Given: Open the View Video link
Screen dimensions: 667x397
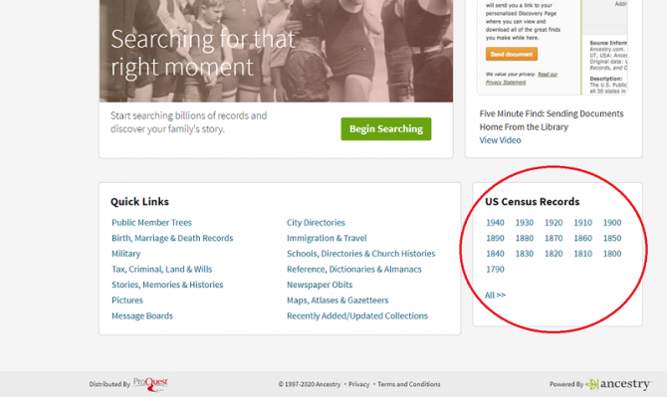Looking at the screenshot, I should click(500, 140).
